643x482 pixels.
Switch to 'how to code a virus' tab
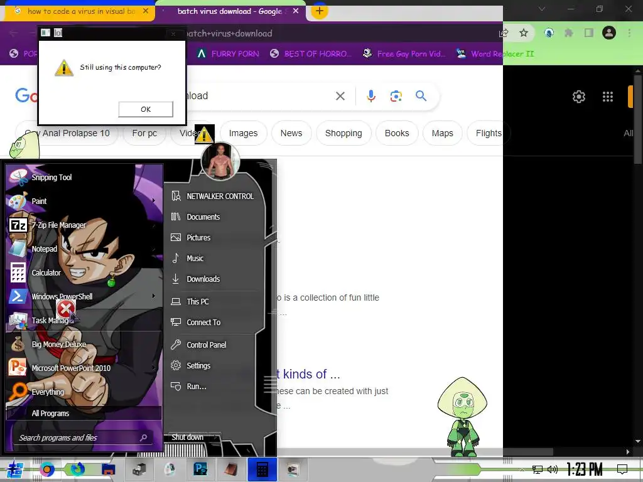point(81,11)
